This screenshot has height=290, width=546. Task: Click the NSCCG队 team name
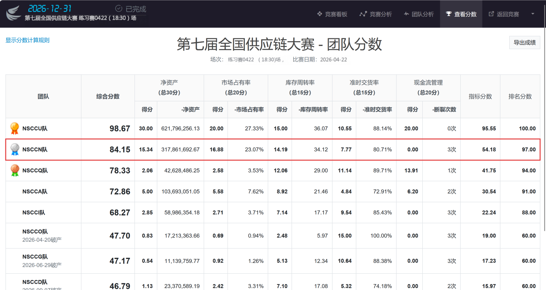[x=35, y=257]
